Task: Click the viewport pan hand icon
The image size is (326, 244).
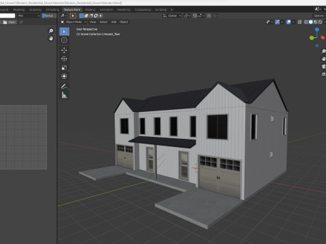Action: (x=324, y=59)
